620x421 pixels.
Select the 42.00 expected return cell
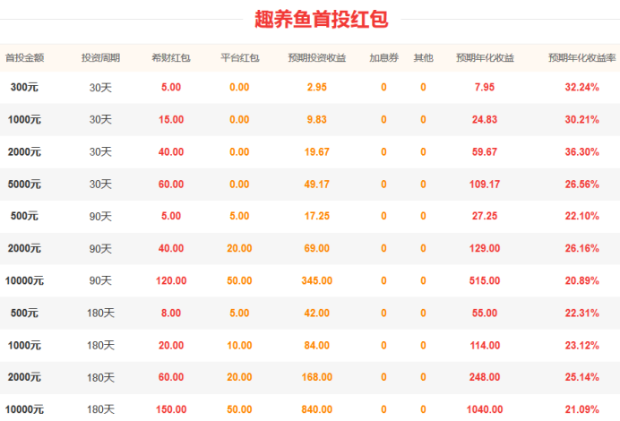pyautogui.click(x=317, y=314)
